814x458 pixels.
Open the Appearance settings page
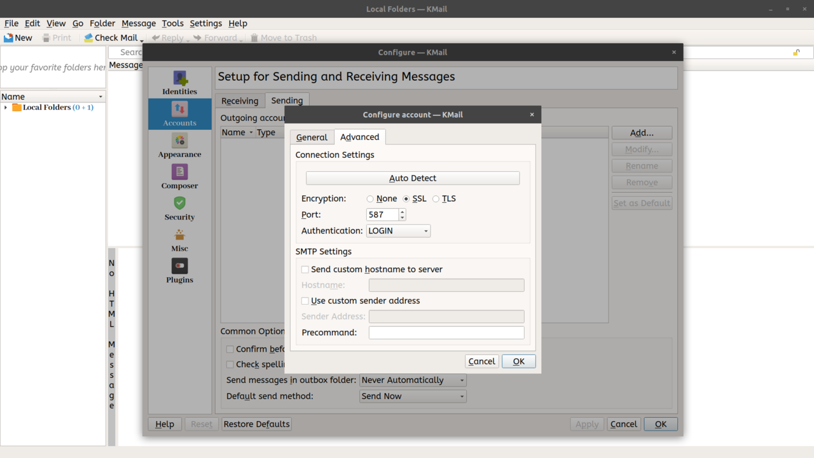[179, 146]
